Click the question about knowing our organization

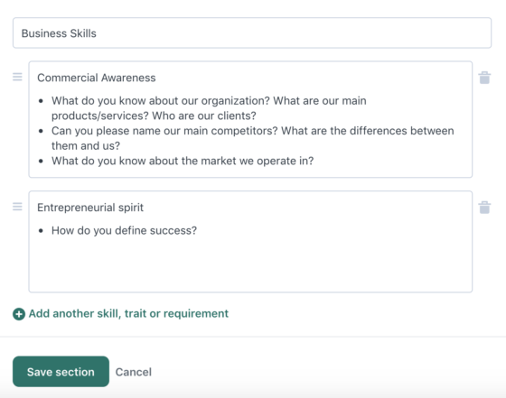click(209, 108)
